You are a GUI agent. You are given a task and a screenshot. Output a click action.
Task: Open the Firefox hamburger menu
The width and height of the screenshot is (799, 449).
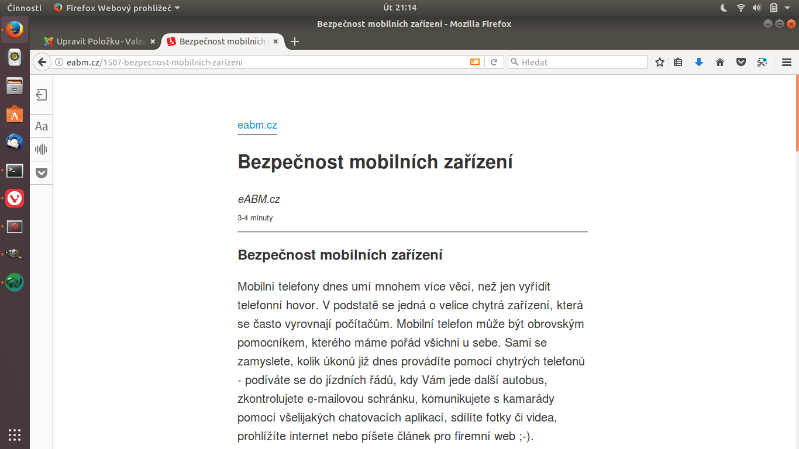787,62
